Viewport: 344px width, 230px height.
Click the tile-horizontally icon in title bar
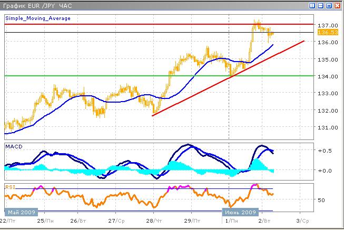(x=321, y=6)
